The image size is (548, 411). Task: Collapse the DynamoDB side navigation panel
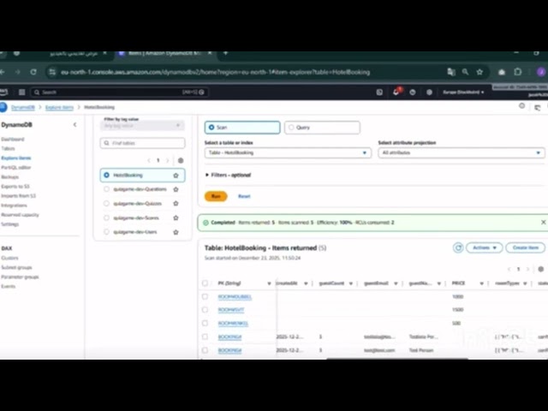[74, 125]
